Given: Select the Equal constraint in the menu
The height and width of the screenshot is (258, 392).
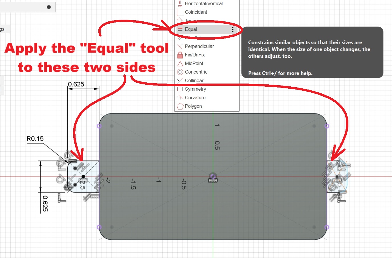Looking at the screenshot, I should pyautogui.click(x=191, y=29).
